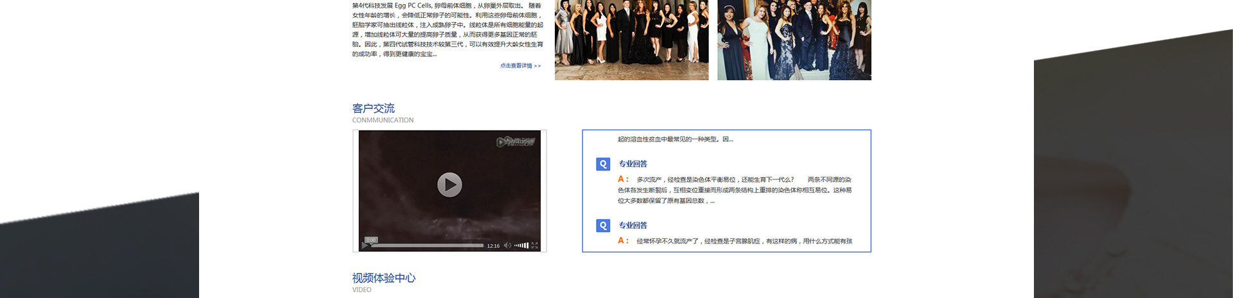This screenshot has height=298, width=1233.
Task: Click the 客户交流 section heading
Action: [373, 108]
